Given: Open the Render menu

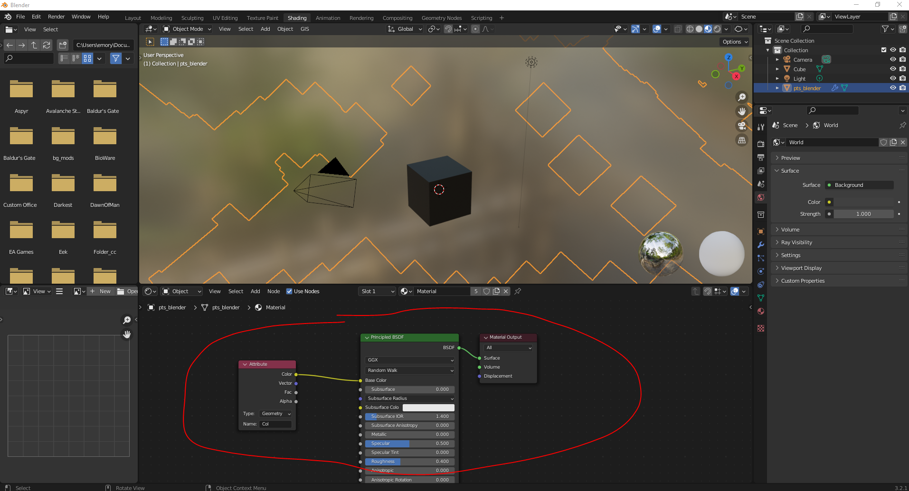Looking at the screenshot, I should click(56, 17).
